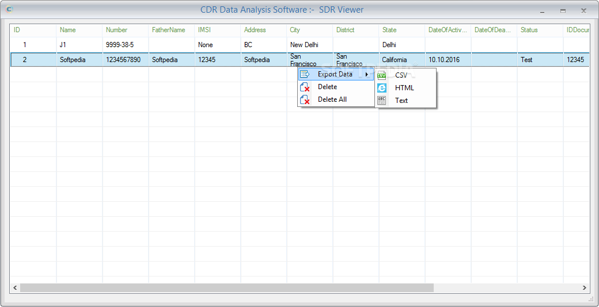The height and width of the screenshot is (307, 599).
Task: Click the horizontal scrollbar left arrow
Action: [16, 287]
